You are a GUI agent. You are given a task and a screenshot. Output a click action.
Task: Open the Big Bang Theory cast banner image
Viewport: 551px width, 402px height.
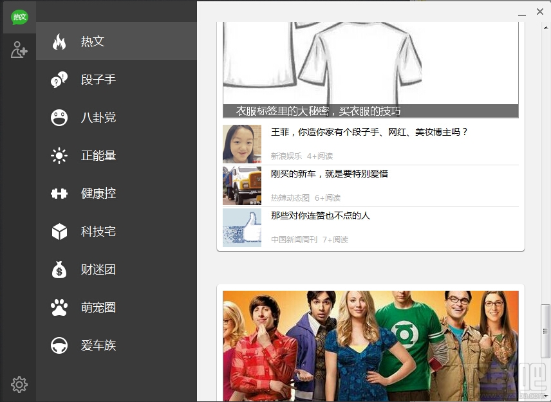(x=371, y=346)
